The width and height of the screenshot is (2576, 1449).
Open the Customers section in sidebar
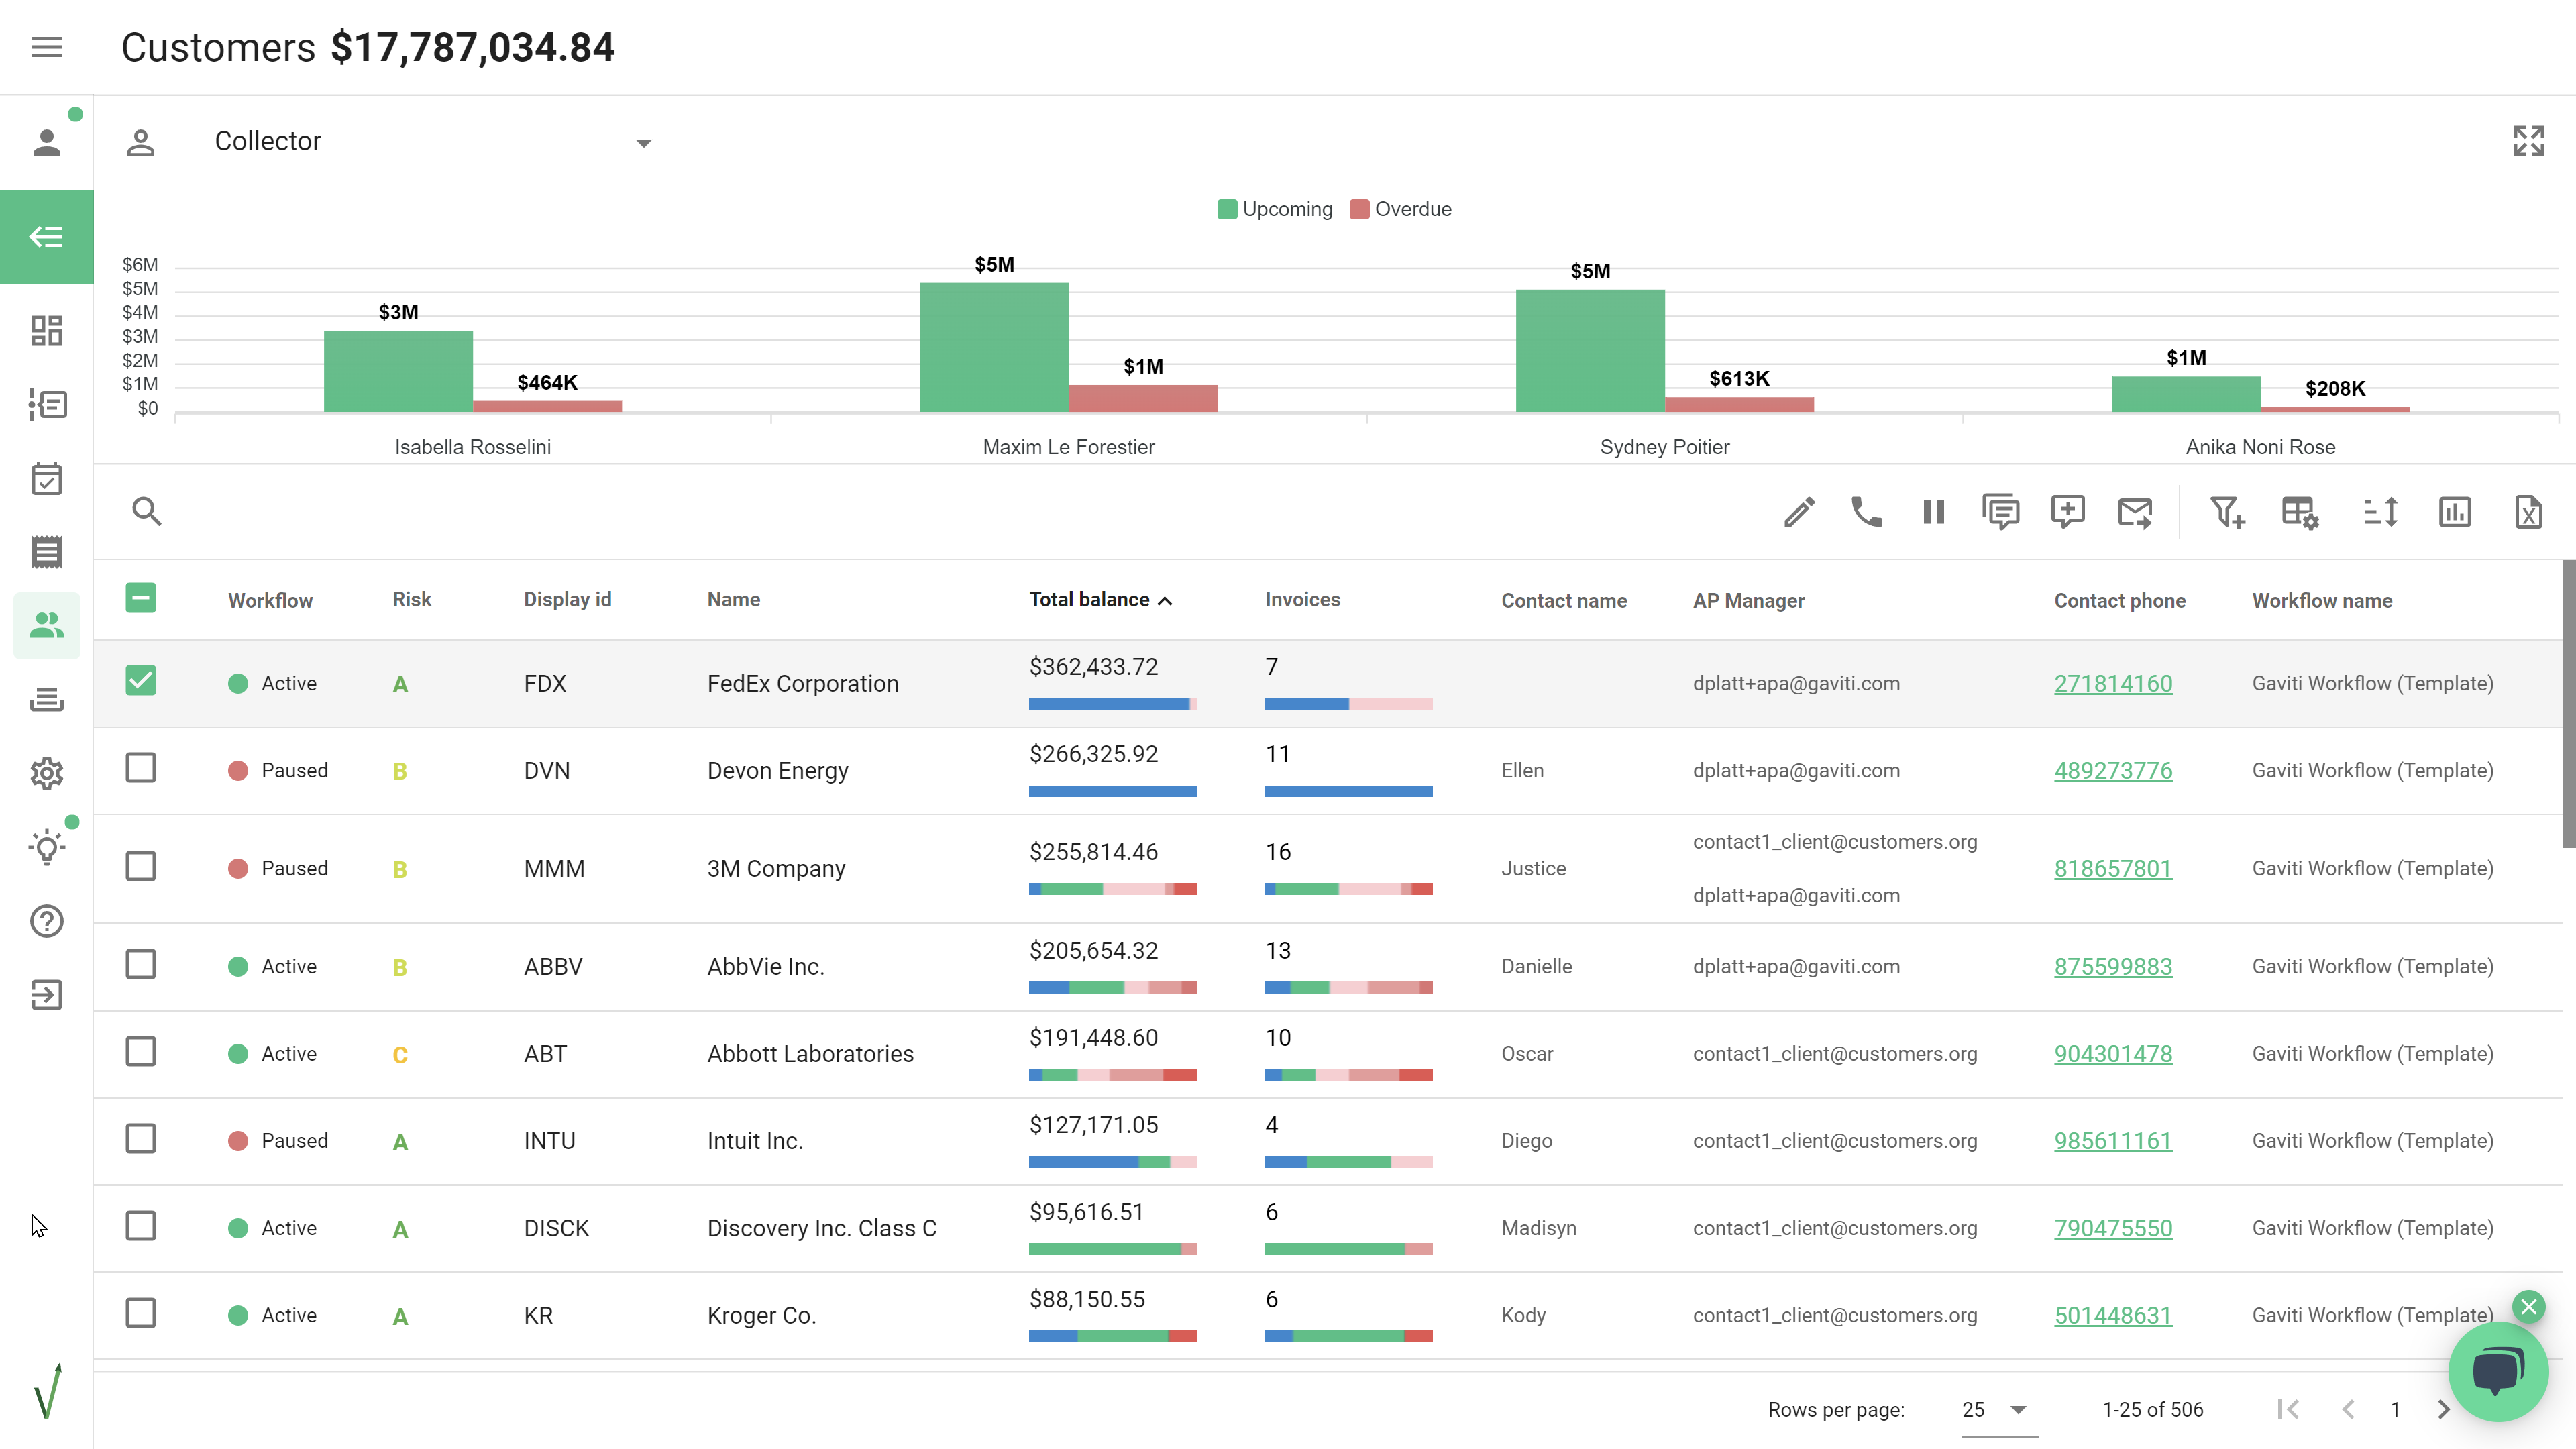(47, 626)
